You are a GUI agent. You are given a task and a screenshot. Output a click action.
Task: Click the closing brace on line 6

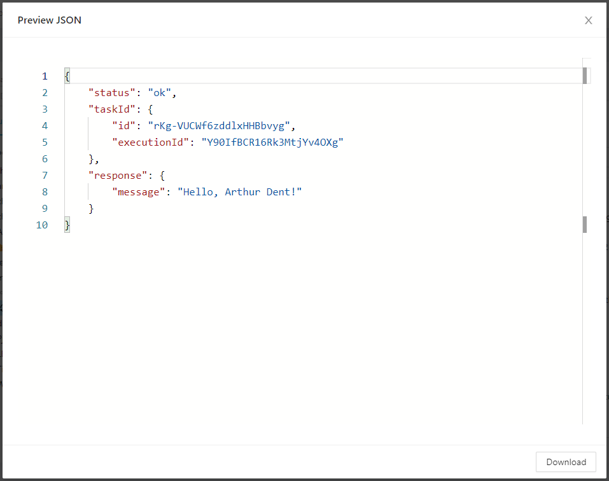click(x=92, y=159)
